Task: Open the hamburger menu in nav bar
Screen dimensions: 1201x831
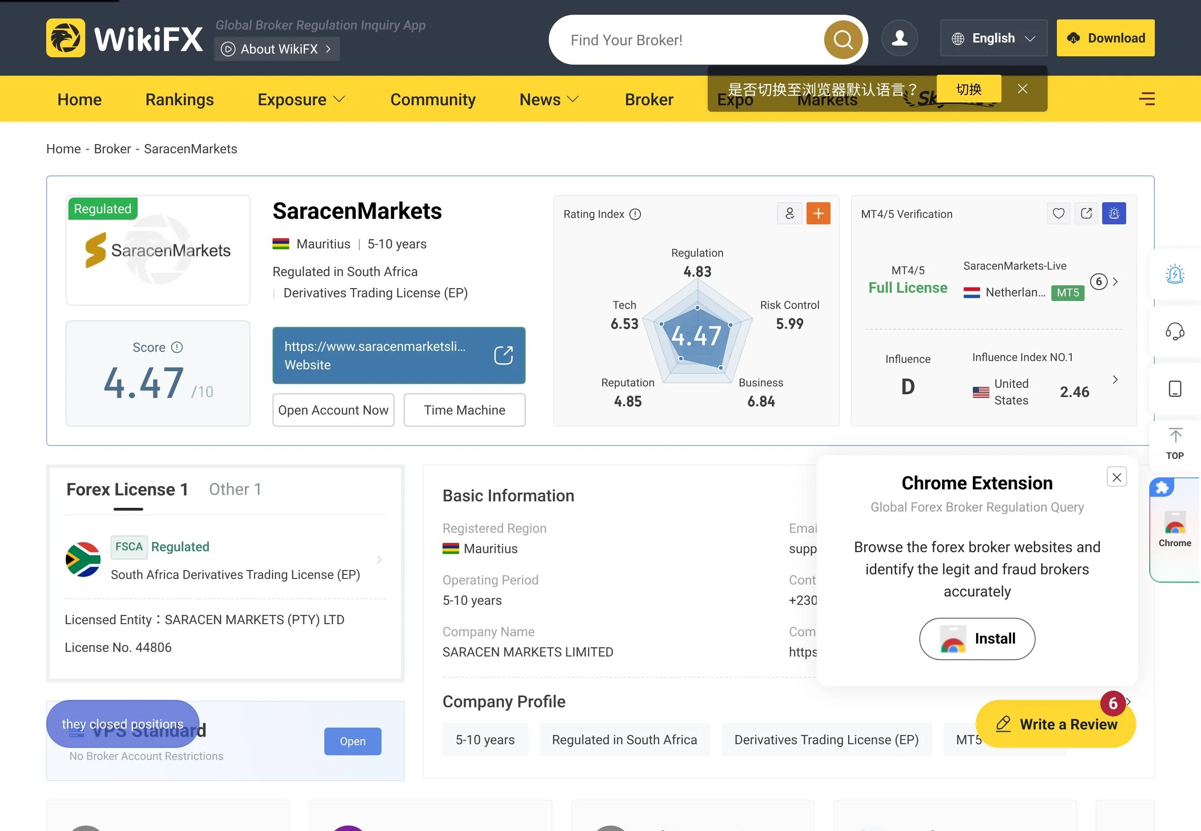Action: pos(1147,98)
